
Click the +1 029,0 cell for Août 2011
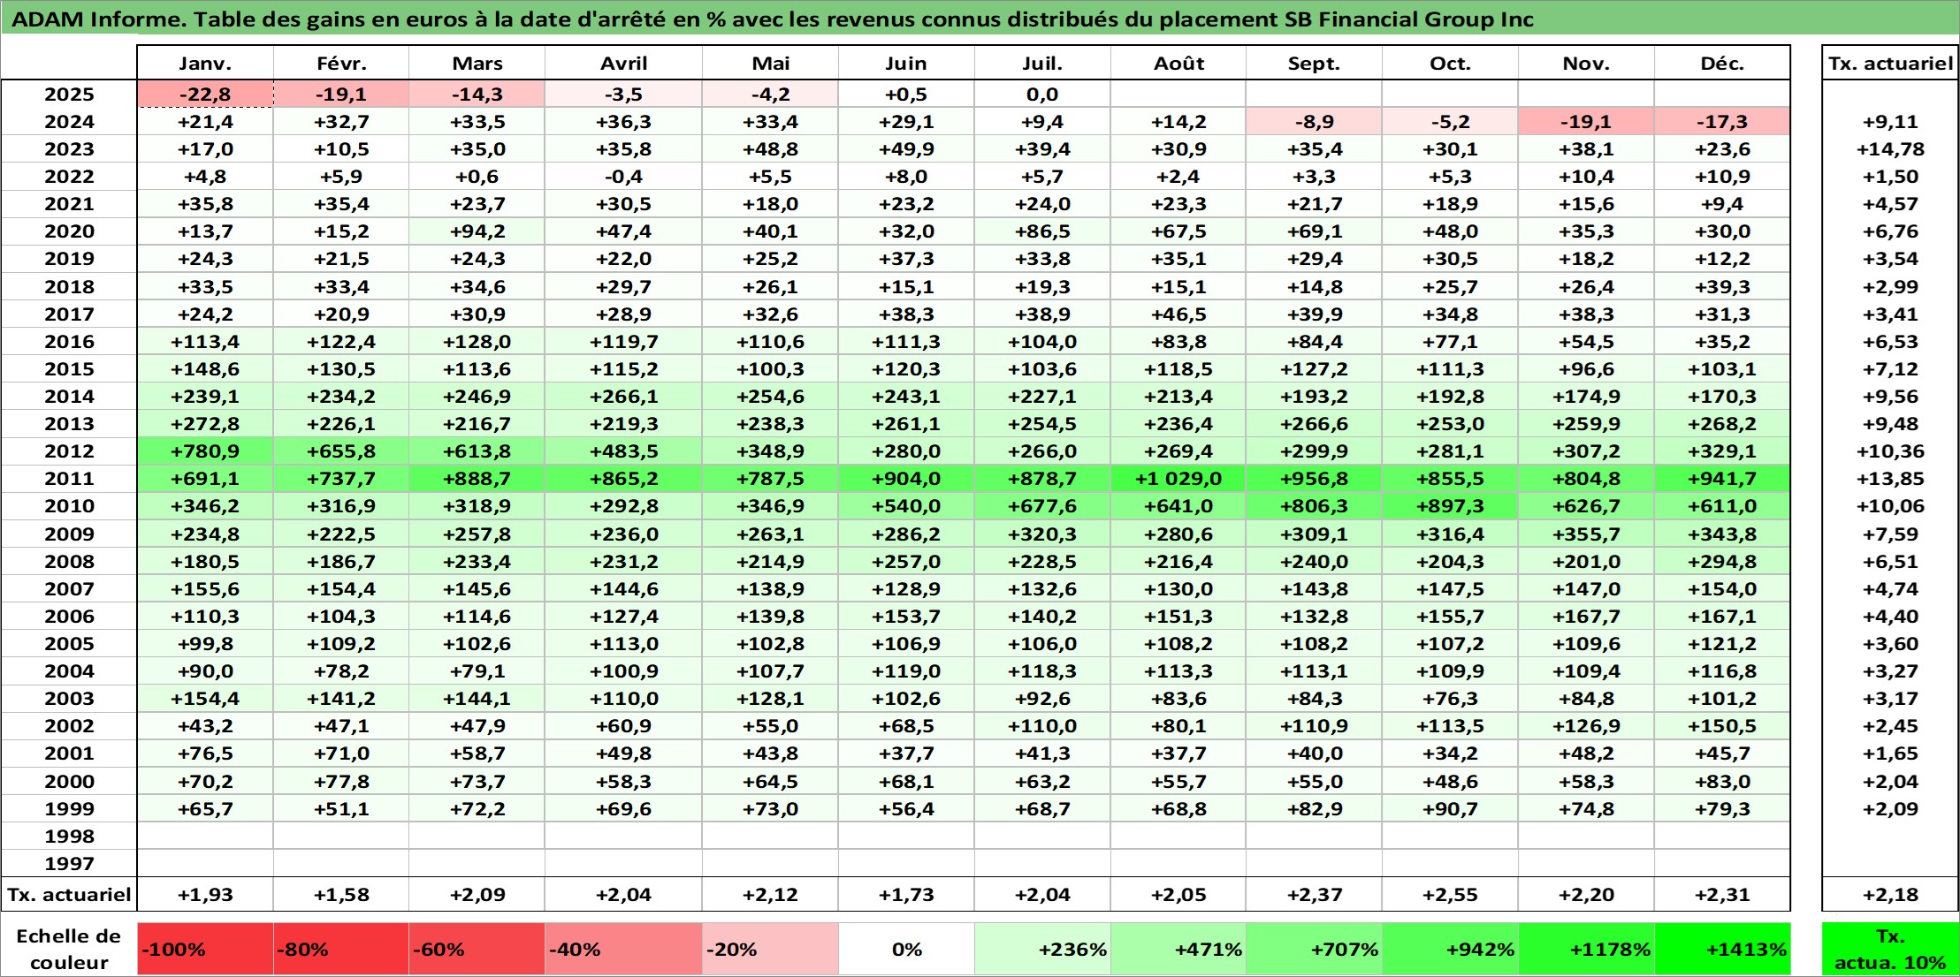pyautogui.click(x=1178, y=478)
